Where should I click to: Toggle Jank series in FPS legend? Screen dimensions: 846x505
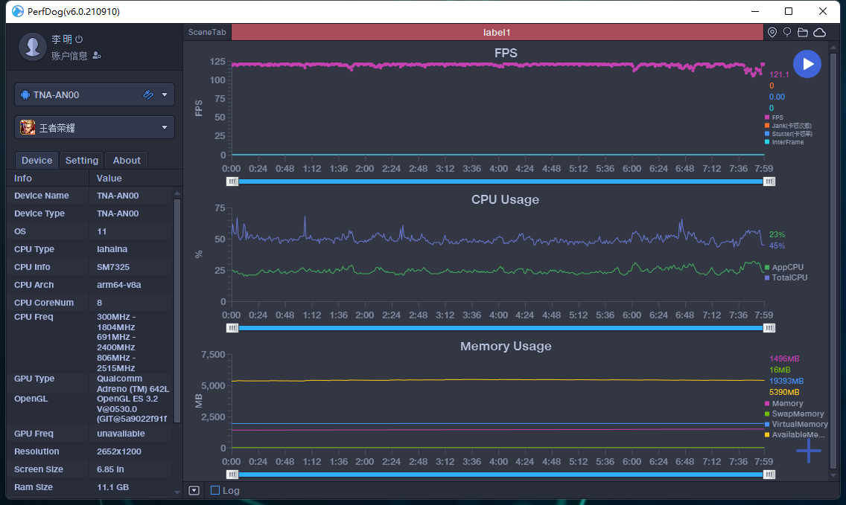tap(788, 126)
